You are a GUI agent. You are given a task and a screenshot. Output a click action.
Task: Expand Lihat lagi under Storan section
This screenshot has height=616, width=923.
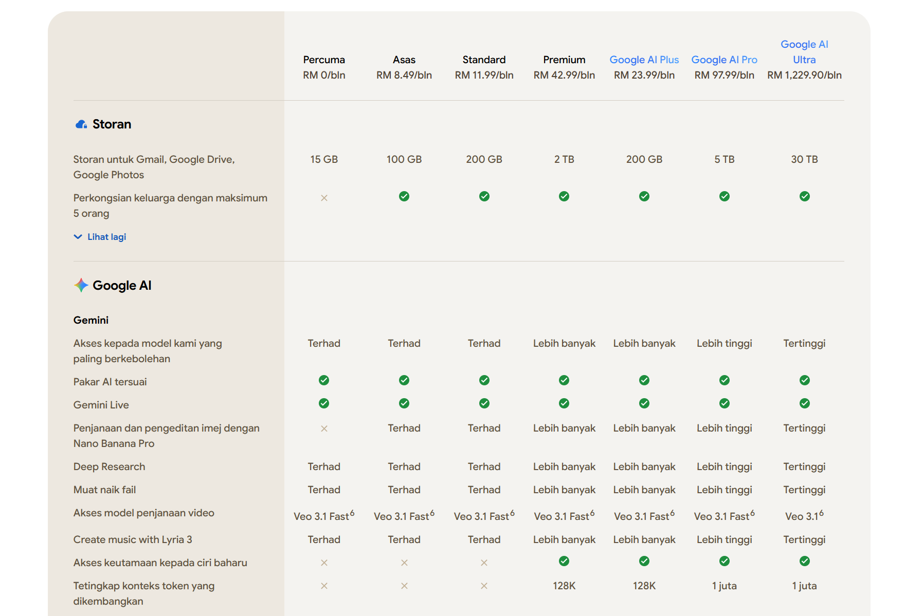coord(106,237)
